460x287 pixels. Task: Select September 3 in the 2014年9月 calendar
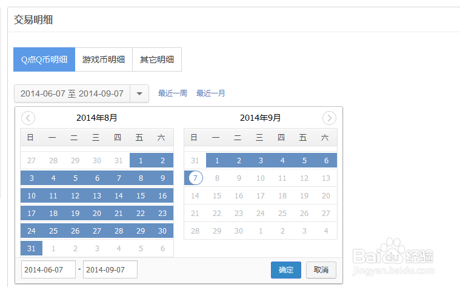[x=261, y=160]
